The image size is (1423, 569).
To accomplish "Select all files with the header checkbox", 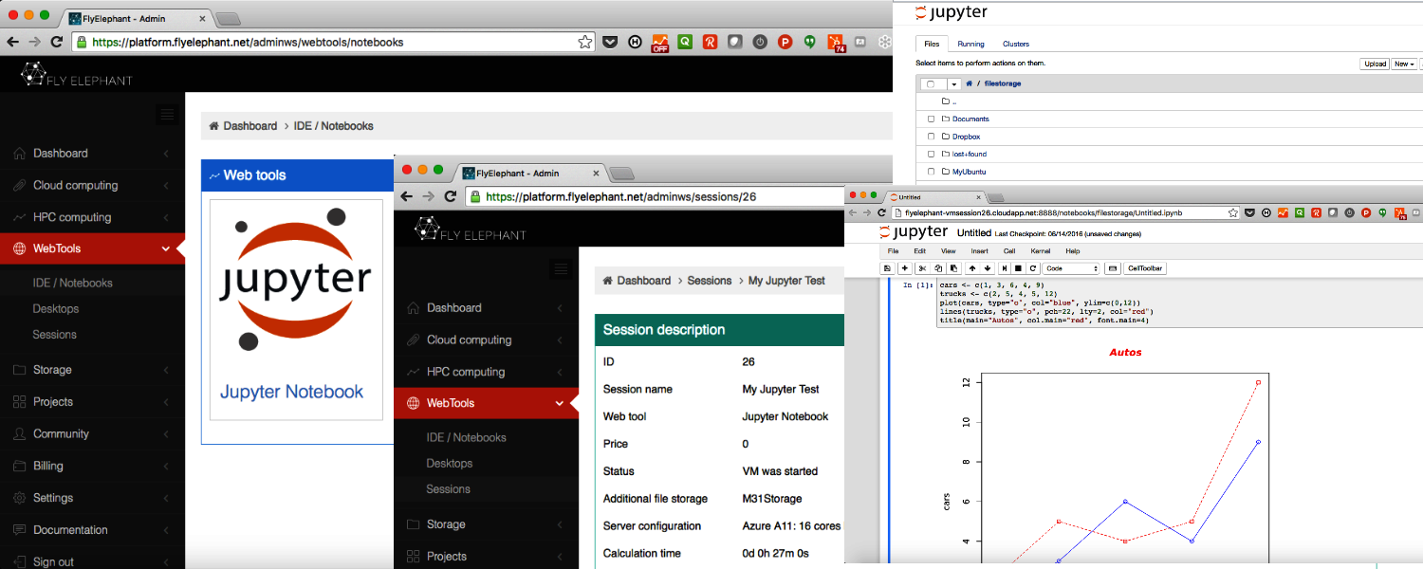I will pos(930,83).
